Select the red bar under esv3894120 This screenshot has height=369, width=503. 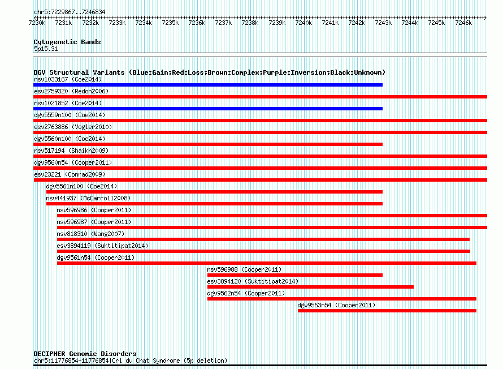pyautogui.click(x=310, y=287)
